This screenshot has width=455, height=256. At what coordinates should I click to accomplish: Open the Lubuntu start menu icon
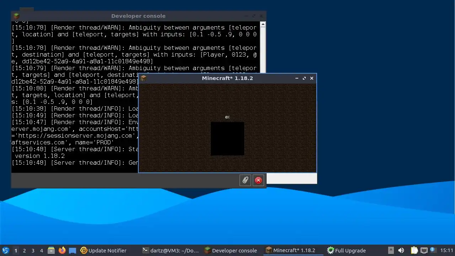(x=5, y=250)
